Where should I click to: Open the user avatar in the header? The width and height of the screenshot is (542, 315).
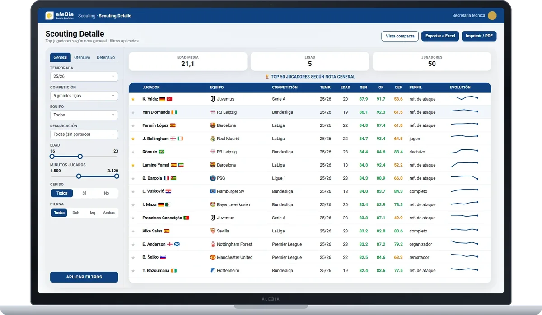(x=492, y=16)
